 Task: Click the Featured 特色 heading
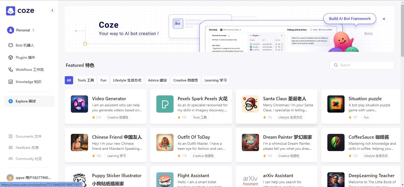tap(80, 65)
